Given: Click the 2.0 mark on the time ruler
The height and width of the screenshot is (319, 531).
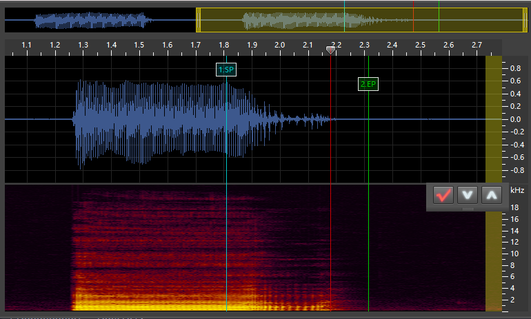Looking at the screenshot, I should (280, 45).
